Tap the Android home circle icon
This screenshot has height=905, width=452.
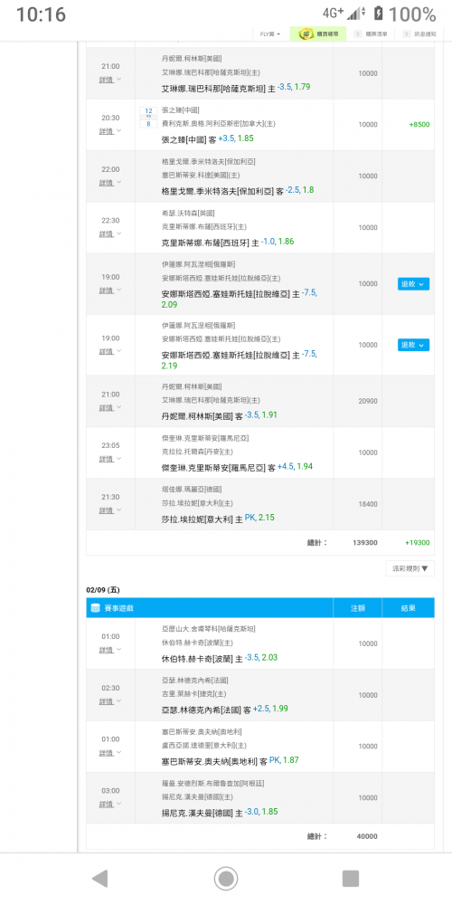(x=225, y=879)
